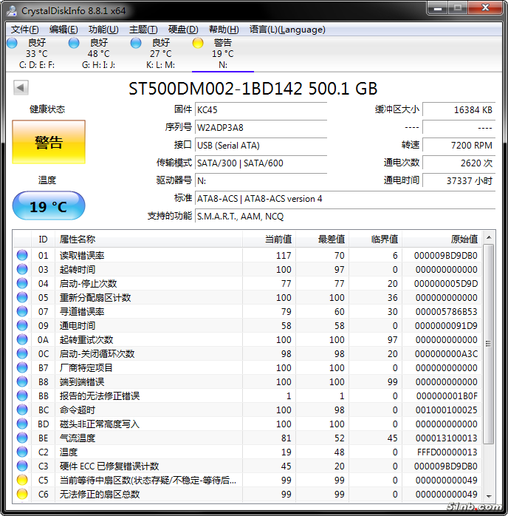Click the 最差值 column header
The image size is (508, 516).
[x=323, y=240]
